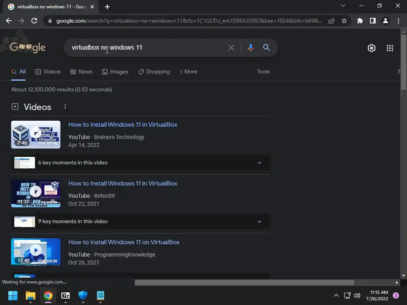Go to Google home via logo
The height and width of the screenshot is (305, 407).
pos(27,47)
